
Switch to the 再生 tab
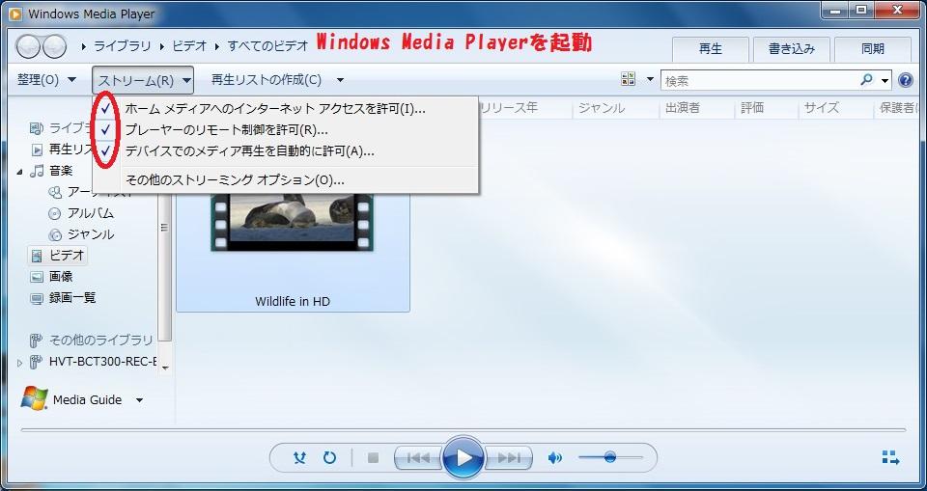[711, 49]
